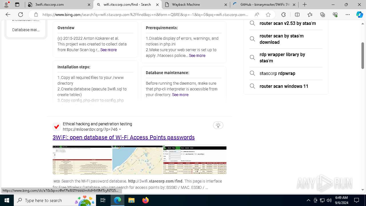The width and height of the screenshot is (366, 206).
Task: Click See more in Database maintenance card
Action: pyautogui.click(x=180, y=95)
